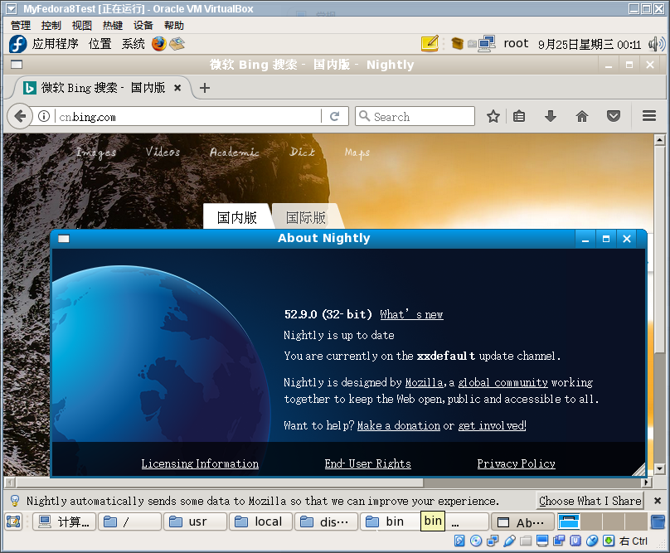Close the 微软 Bing 搜索 tab
Screen dimensions: 670x553
point(177,88)
